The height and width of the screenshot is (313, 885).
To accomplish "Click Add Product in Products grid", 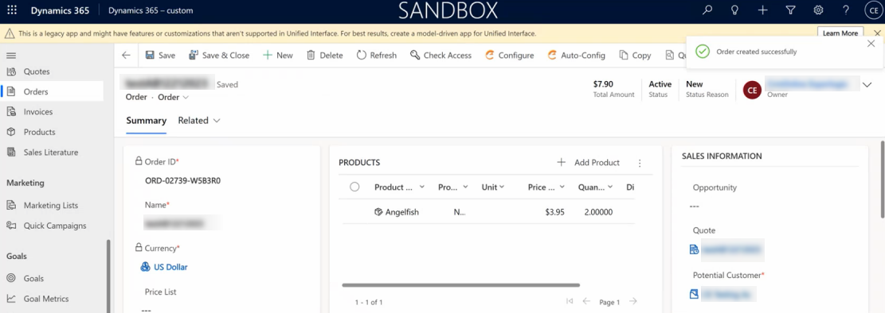I will click(589, 163).
